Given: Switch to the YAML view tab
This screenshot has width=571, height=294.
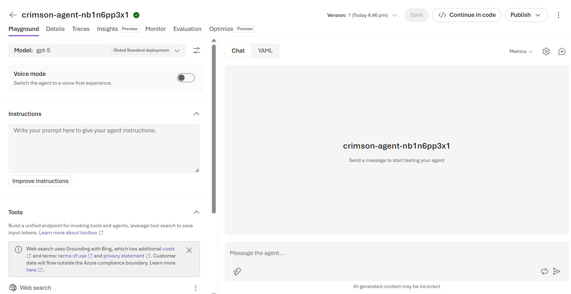Looking at the screenshot, I should 265,51.
